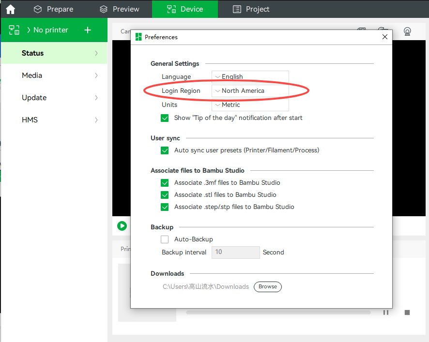Click the chevron next to Media
429x342 pixels.
pyautogui.click(x=96, y=75)
